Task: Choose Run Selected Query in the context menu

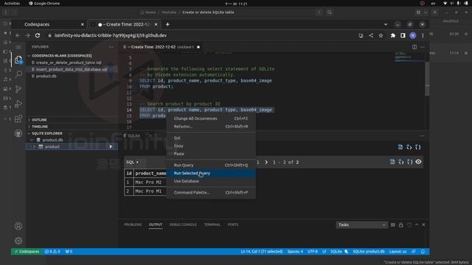Action: [x=211, y=173]
